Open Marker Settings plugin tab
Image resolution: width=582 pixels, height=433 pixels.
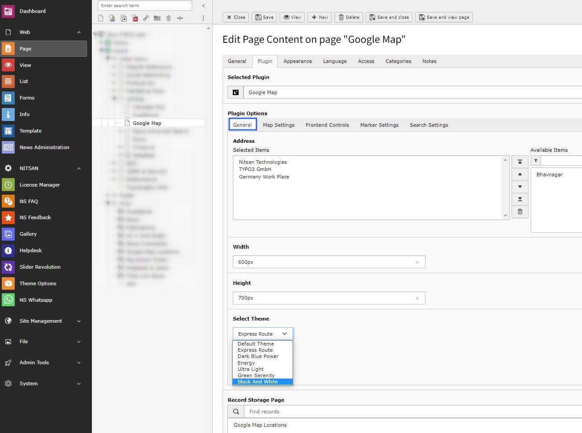(x=380, y=125)
